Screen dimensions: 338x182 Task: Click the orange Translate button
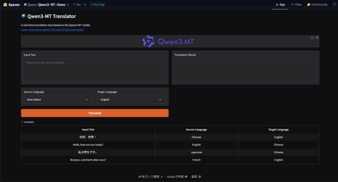pos(95,113)
